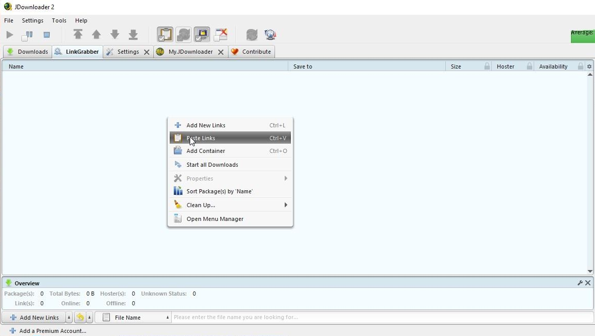The width and height of the screenshot is (595, 336).
Task: Click the stop downloads square icon
Action: [x=47, y=35]
